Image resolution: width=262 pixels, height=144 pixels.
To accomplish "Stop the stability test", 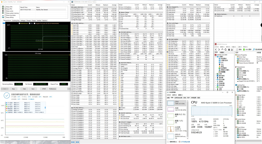I will (13, 89).
